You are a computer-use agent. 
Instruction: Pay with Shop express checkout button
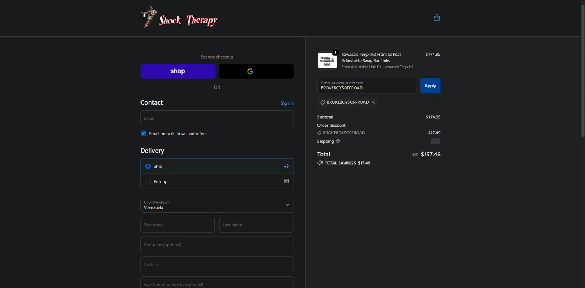tap(178, 71)
